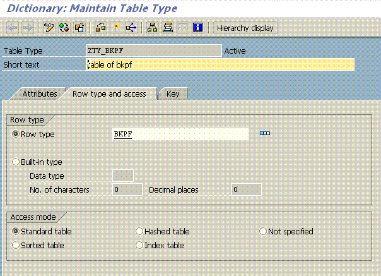Select the Built-in type radio button
Viewport: 381px width, 276px height.
click(x=16, y=162)
